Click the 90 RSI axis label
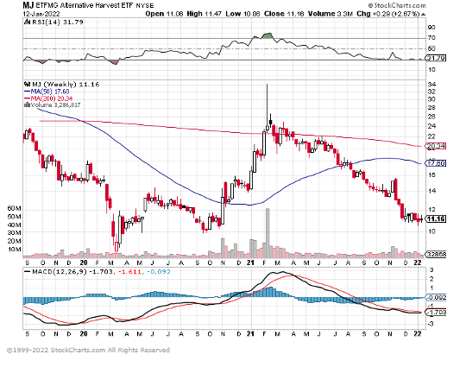Screen dimensions: 466x367 point(431,28)
